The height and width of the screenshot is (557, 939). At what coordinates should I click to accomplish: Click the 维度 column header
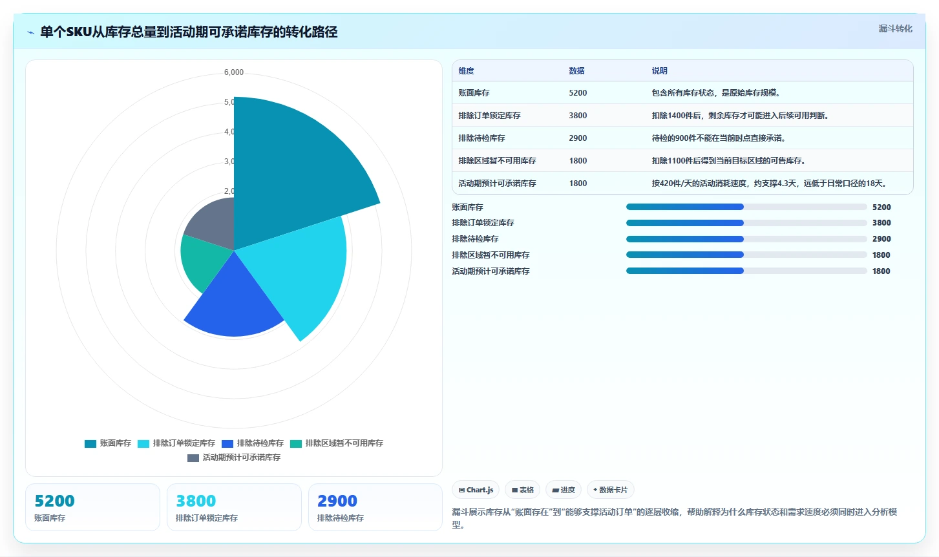(x=466, y=71)
